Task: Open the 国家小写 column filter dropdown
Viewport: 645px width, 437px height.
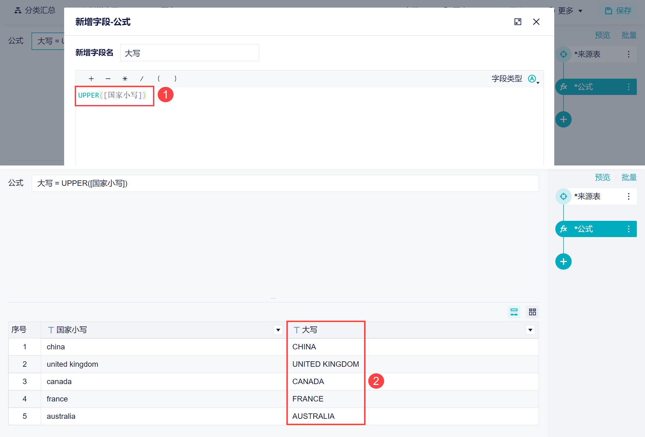Action: click(x=278, y=330)
